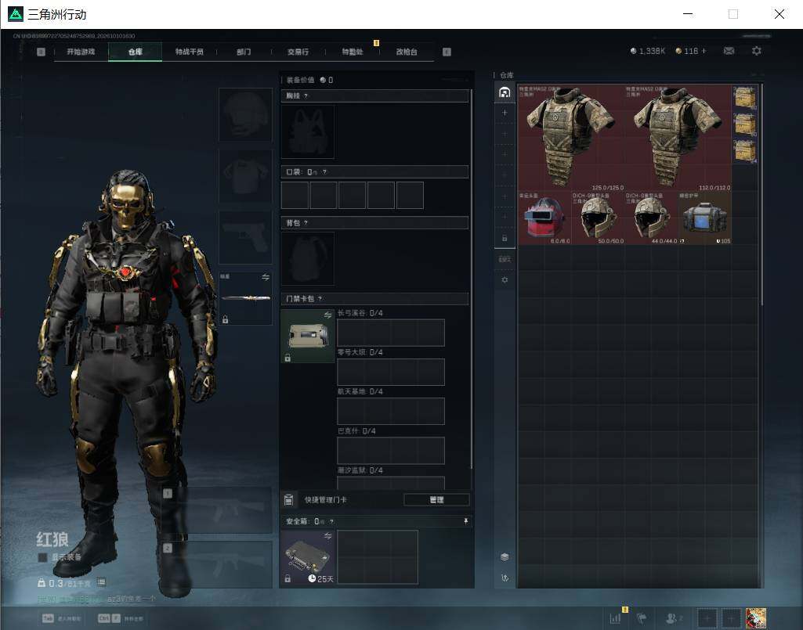Select the main warehouse storage icon

(505, 92)
